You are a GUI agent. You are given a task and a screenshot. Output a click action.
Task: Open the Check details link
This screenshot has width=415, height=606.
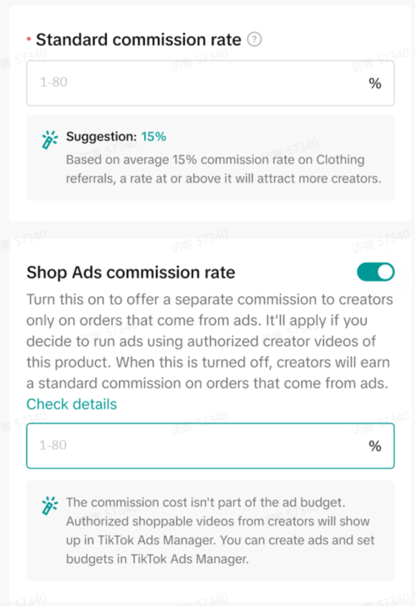click(72, 404)
